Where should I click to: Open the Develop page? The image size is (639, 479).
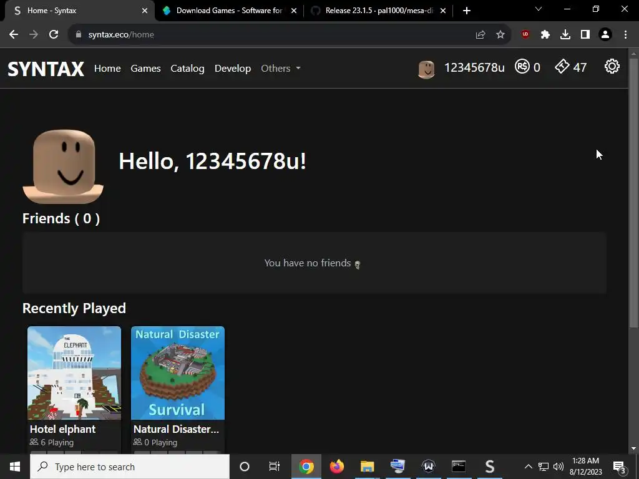233,69
